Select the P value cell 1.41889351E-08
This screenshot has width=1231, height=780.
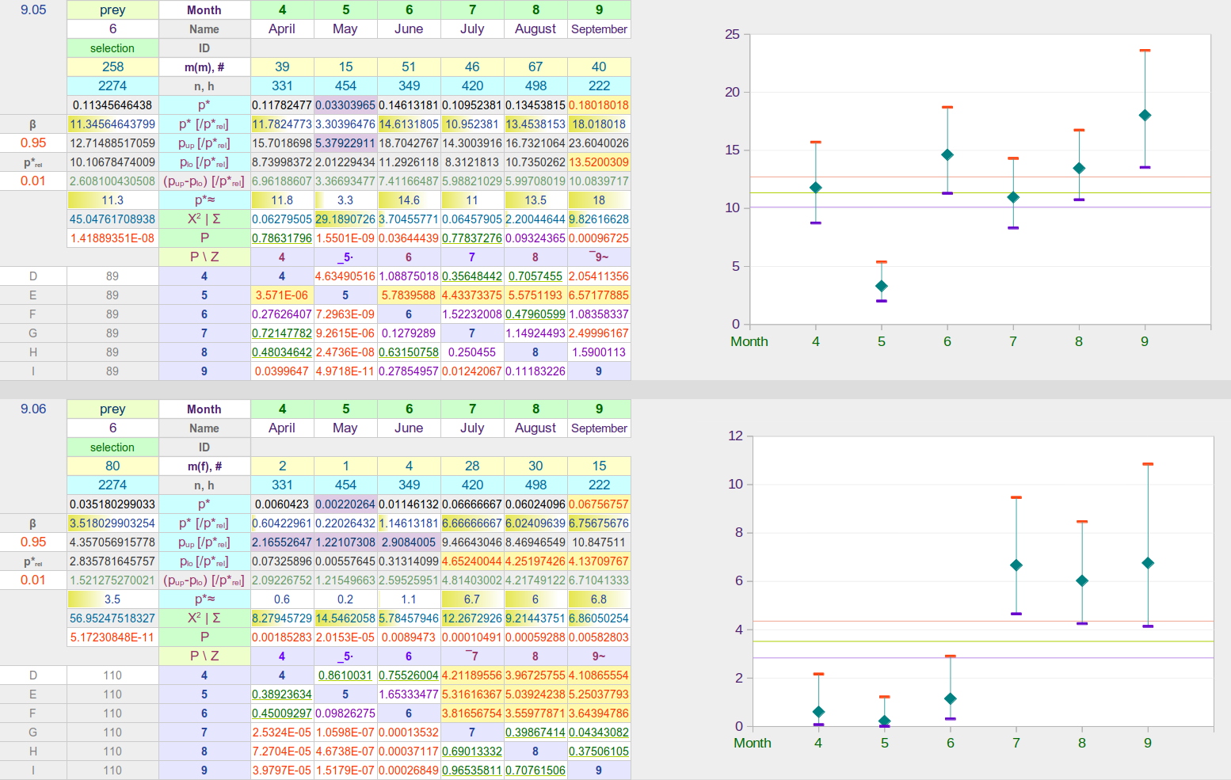point(112,238)
